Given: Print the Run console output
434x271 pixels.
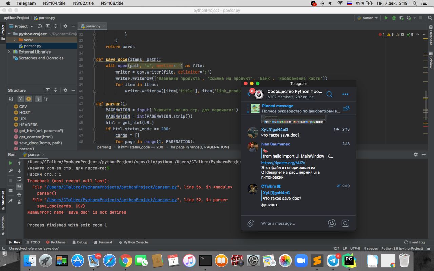Looking at the screenshot, I should tap(19, 194).
